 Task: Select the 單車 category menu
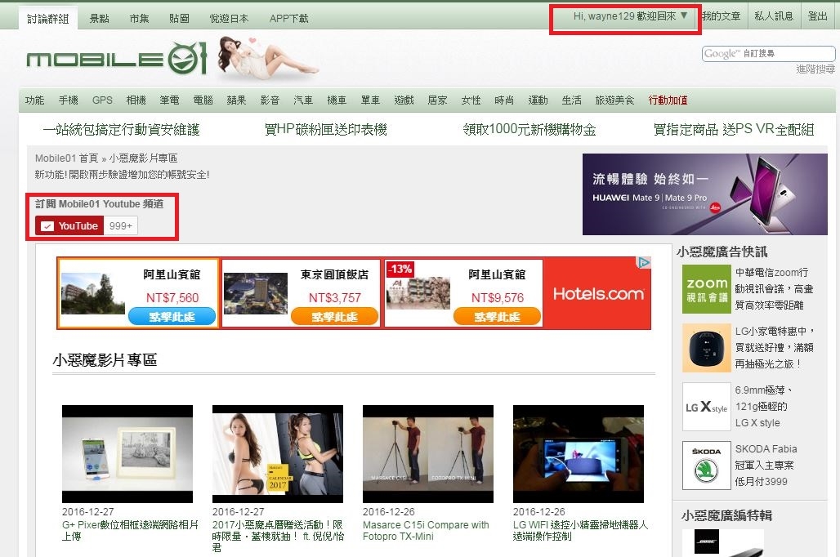click(x=370, y=100)
